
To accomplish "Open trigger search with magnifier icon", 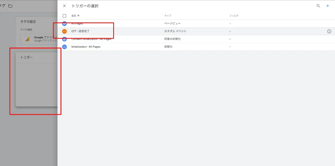I will [318, 6].
